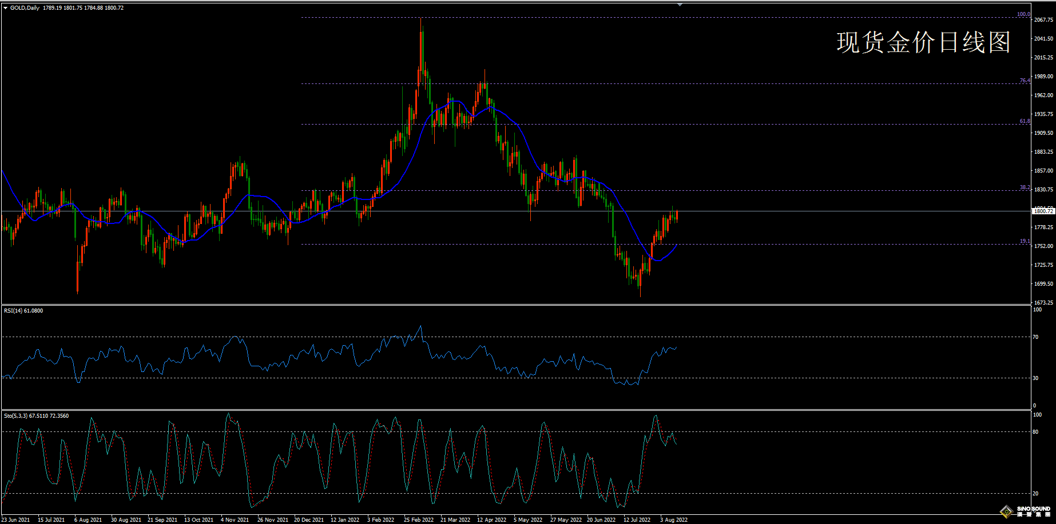Click the 1909.50 price axis value

[1044, 133]
